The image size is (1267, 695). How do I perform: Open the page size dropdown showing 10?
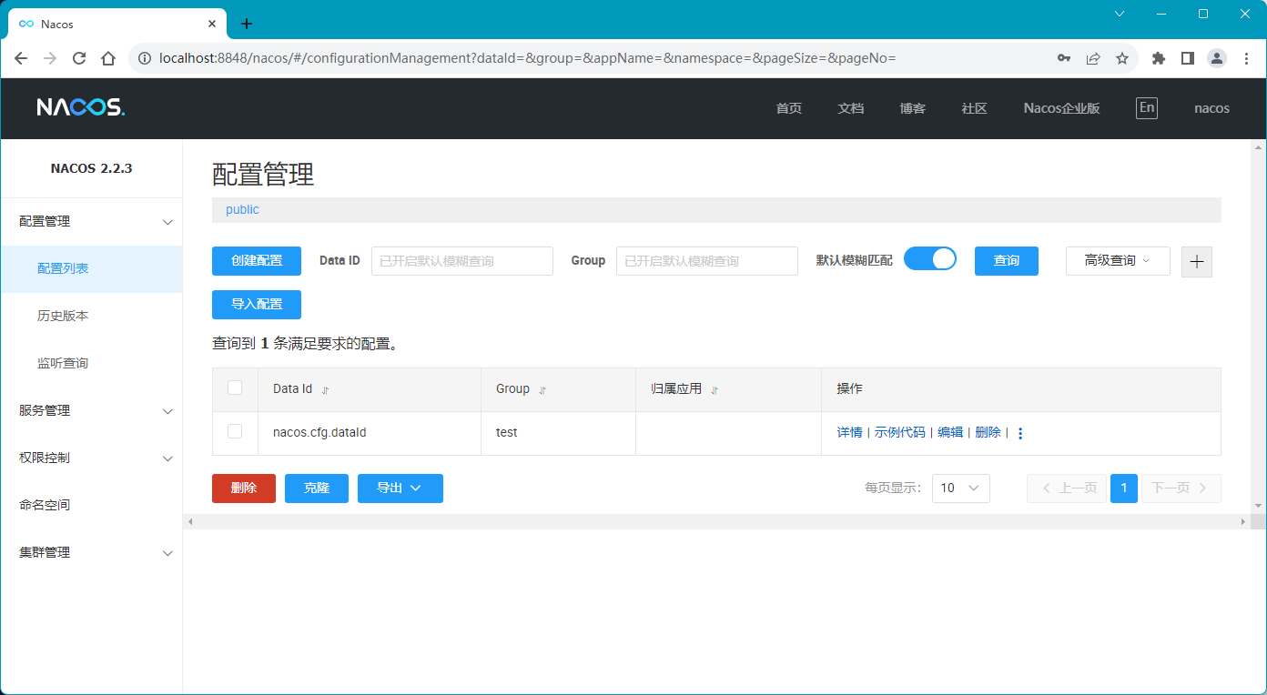pos(961,488)
